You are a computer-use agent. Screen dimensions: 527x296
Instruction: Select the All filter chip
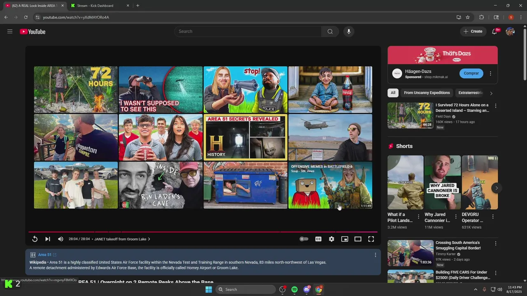[x=393, y=93]
